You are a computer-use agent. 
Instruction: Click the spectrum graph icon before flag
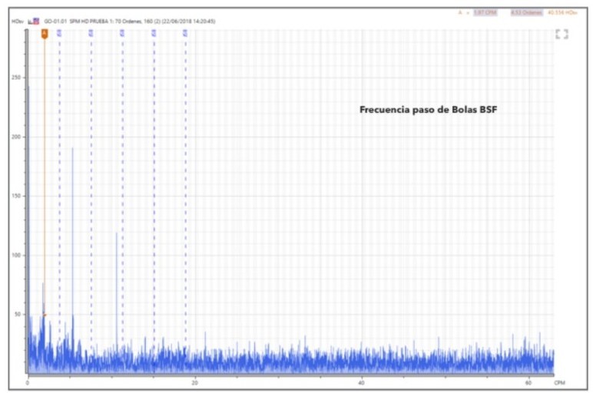tap(29, 21)
